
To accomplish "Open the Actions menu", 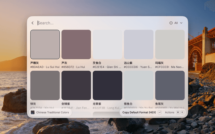I will pos(169,113).
